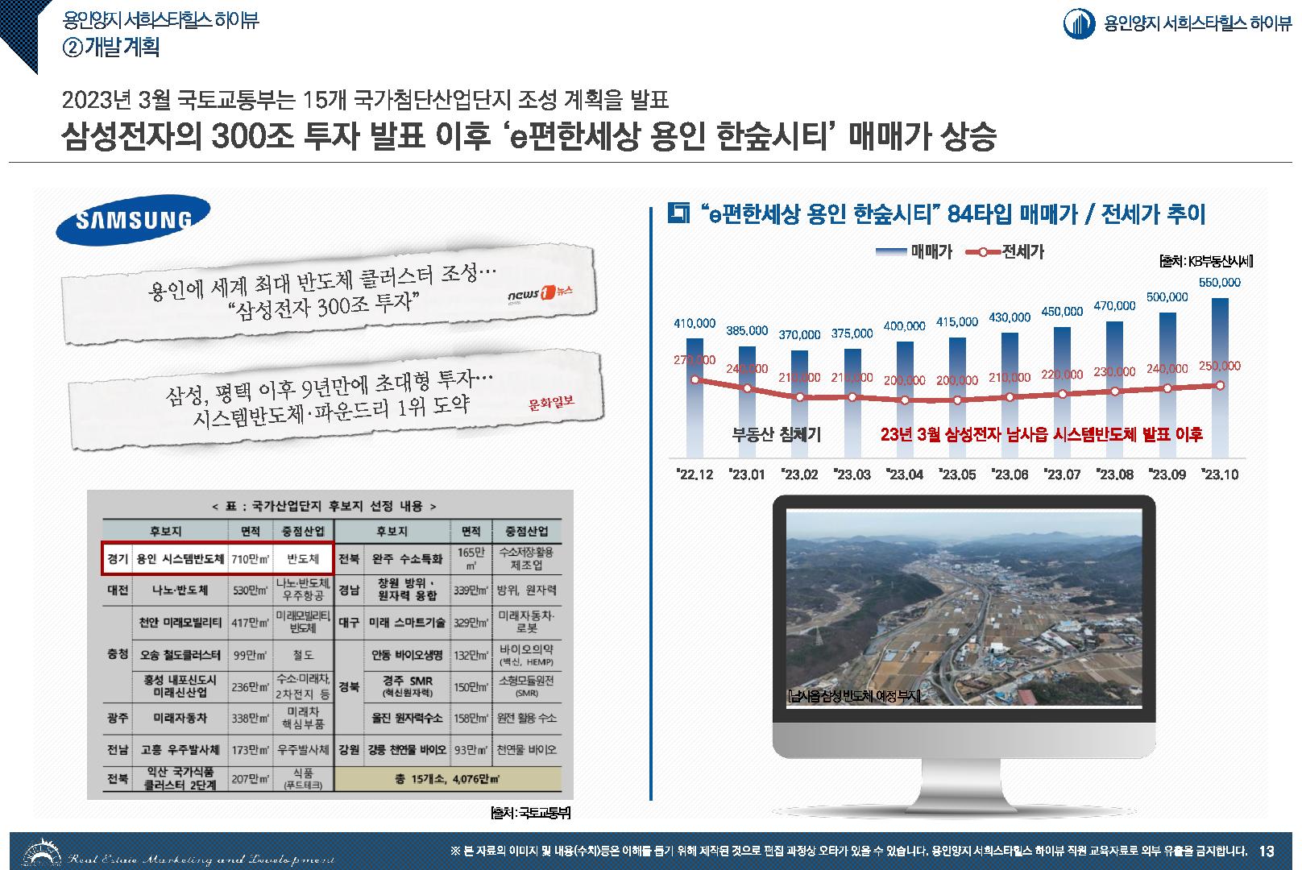Viewport: 1302px width, 870px height.
Task: Click the bar value '385,000'
Action: pyautogui.click(x=747, y=330)
